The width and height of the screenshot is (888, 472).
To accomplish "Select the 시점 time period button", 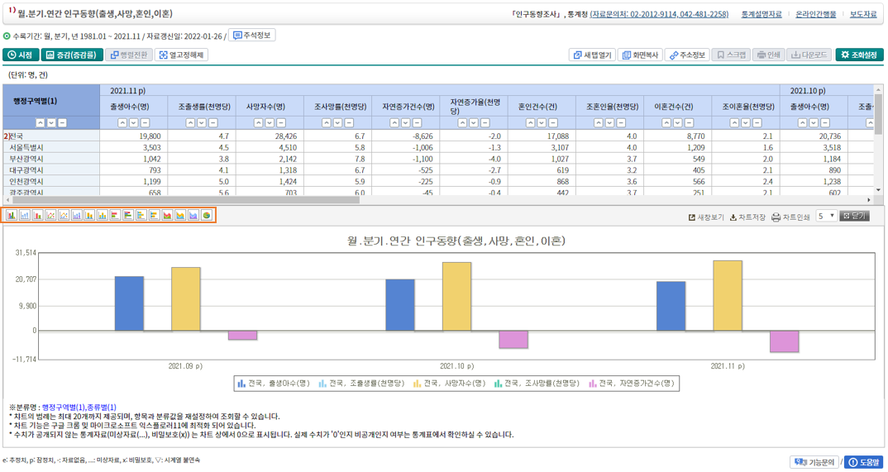I will 21,55.
